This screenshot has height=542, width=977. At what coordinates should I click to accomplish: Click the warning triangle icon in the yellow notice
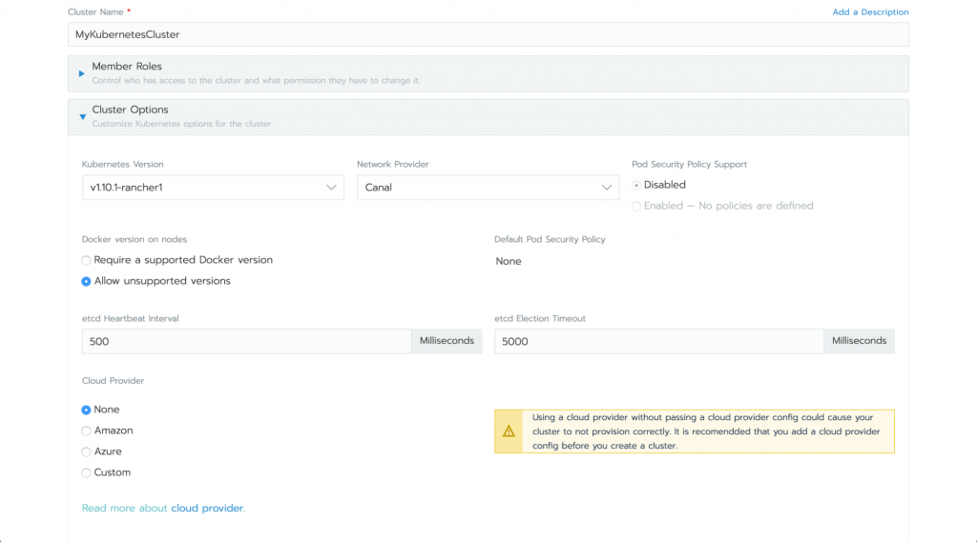[509, 432]
